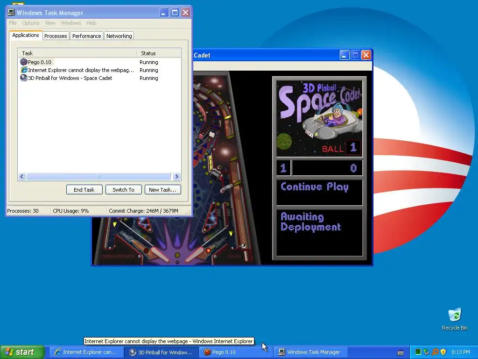Screen dimensions: 478x359
Task: Click Running status of 3D Pinball row
Action: 149,78
